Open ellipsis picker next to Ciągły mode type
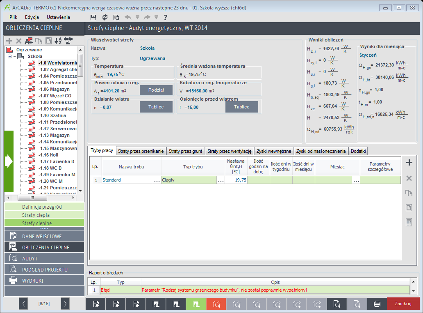This screenshot has width=423, height=313. (x=221, y=180)
